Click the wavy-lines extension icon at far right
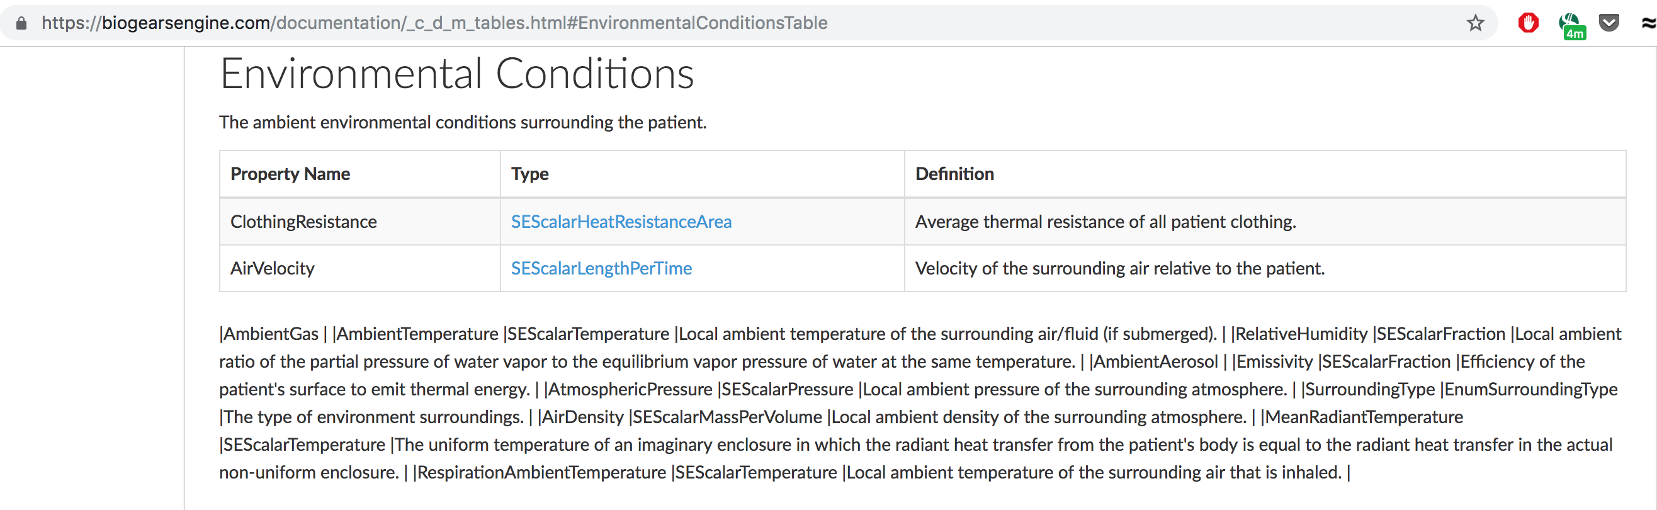 (x=1648, y=23)
